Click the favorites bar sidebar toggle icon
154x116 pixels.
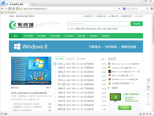2,12
